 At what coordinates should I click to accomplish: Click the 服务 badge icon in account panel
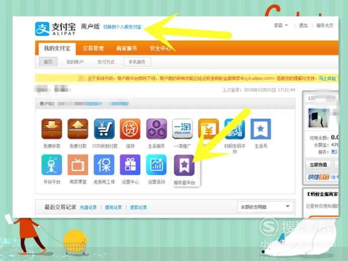coord(334,152)
